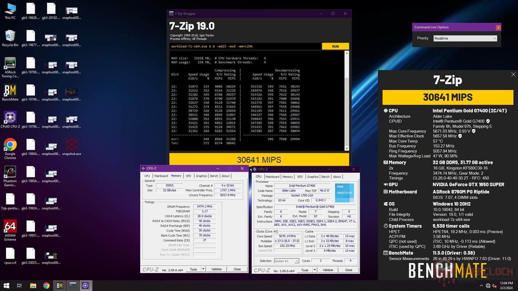
Task: Open File Explorer from the taskbar
Action: pyautogui.click(x=33, y=286)
